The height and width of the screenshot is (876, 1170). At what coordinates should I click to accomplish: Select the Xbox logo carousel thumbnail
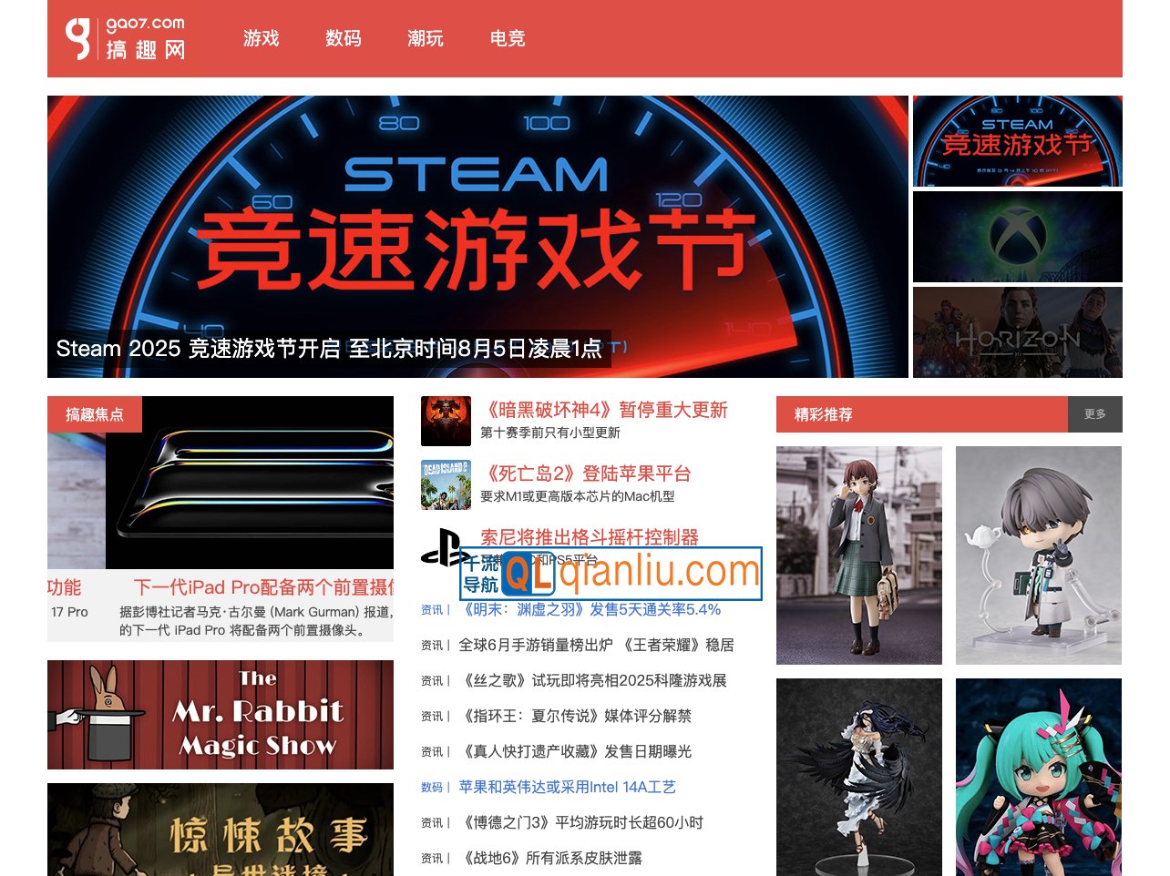point(1017,237)
